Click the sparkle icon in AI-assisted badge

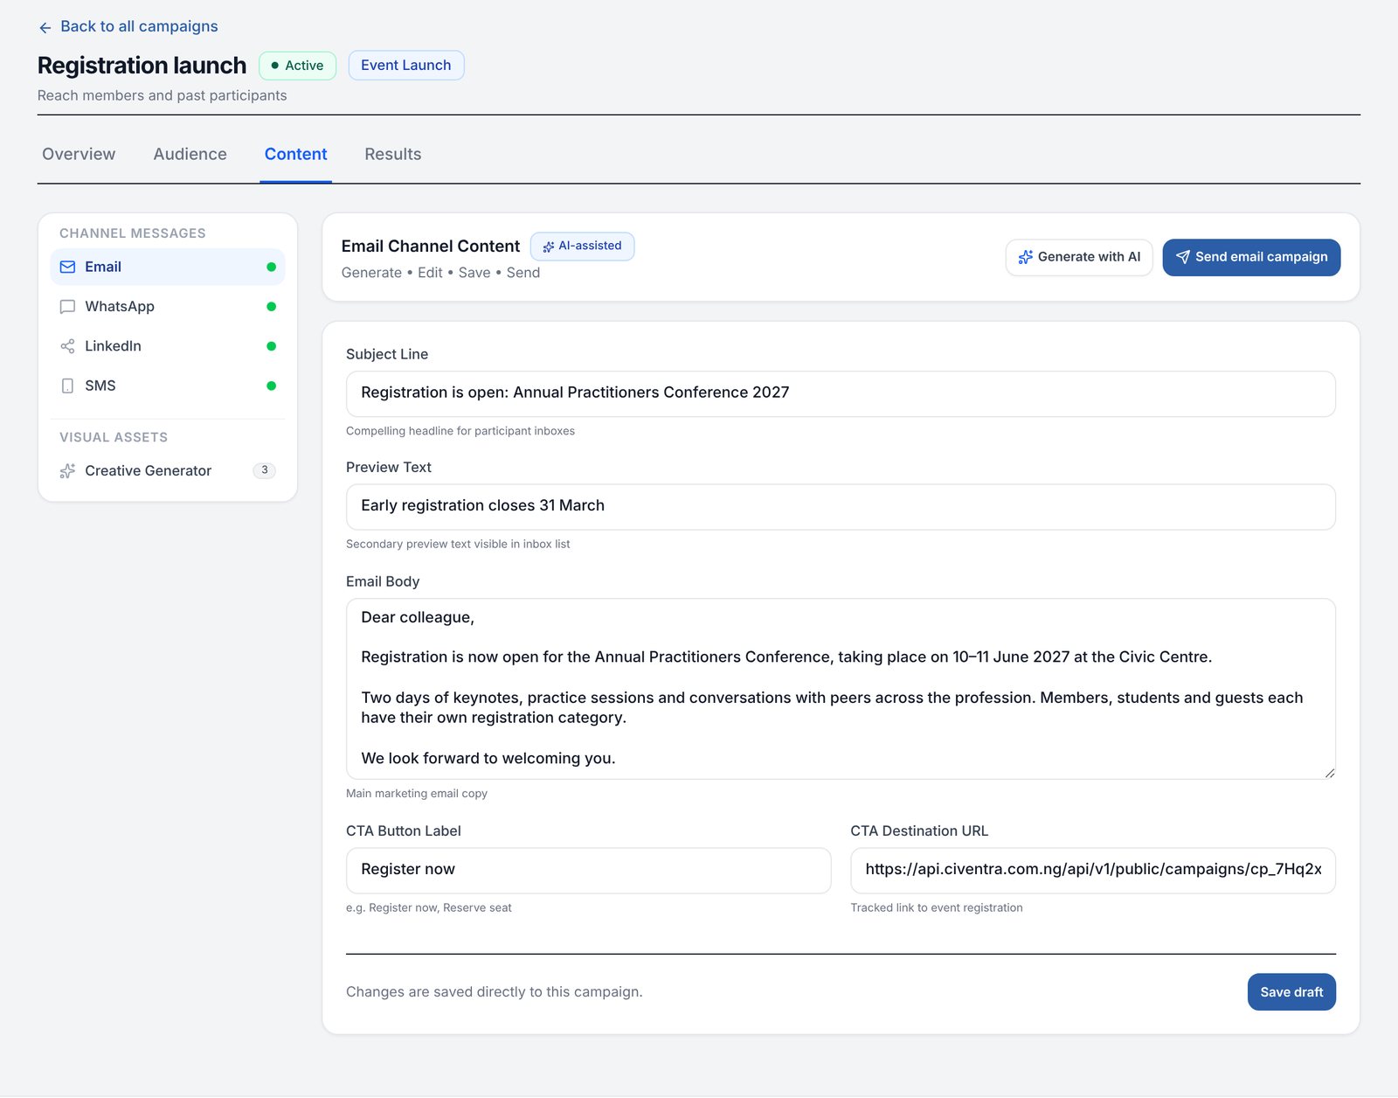(x=549, y=247)
